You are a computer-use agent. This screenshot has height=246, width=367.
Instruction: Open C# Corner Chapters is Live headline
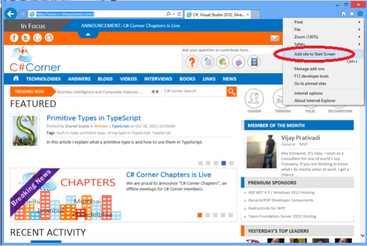pos(168,175)
